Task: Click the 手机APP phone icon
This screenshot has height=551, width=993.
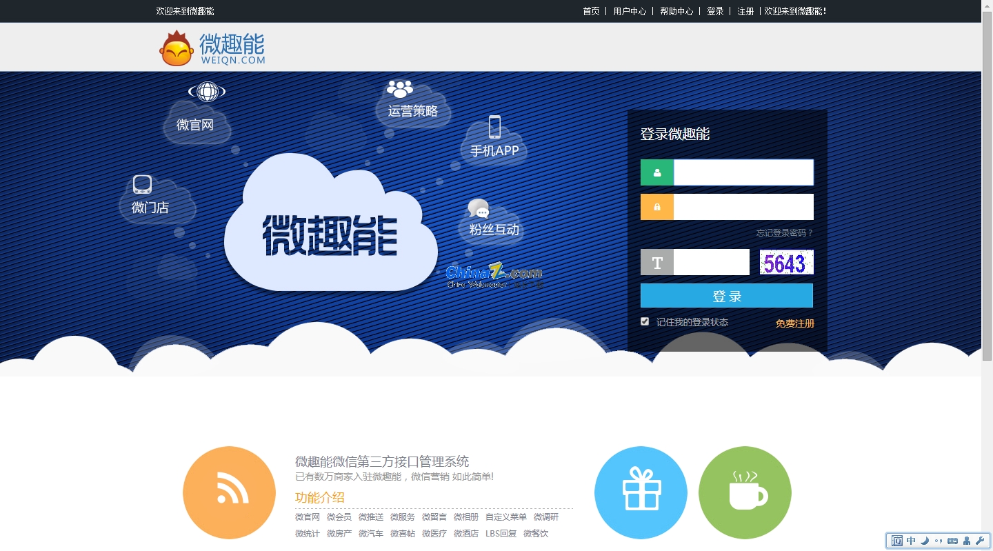Action: pos(494,127)
